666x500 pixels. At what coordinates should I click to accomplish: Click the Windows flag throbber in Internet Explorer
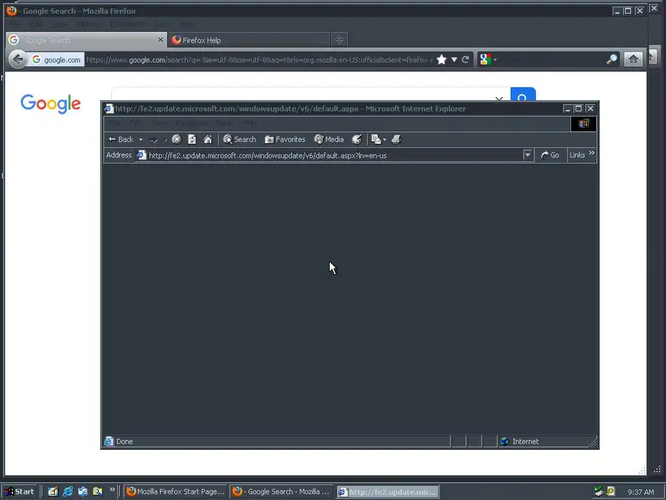click(583, 124)
